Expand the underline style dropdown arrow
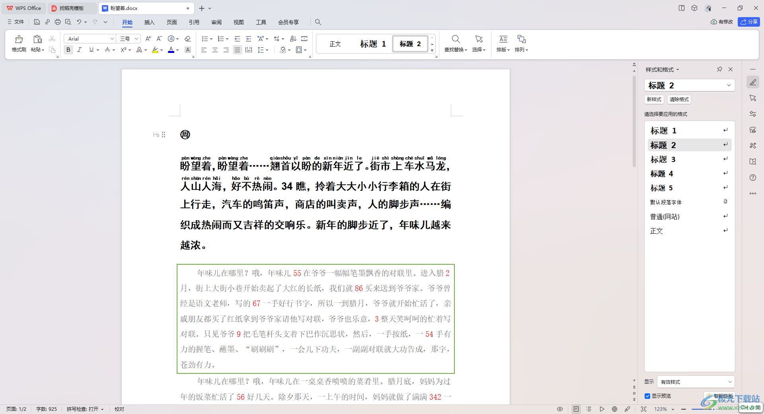The width and height of the screenshot is (764, 414). coord(98,50)
